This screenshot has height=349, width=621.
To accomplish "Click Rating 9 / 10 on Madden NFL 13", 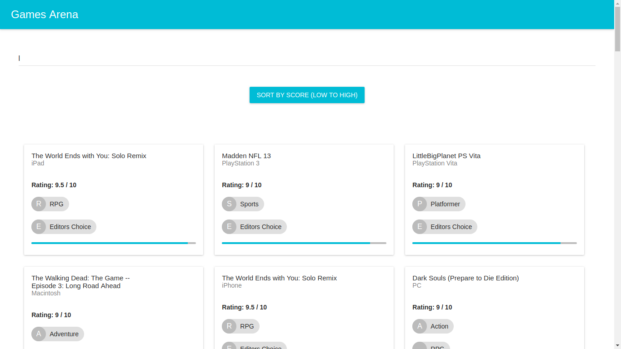I will click(242, 185).
